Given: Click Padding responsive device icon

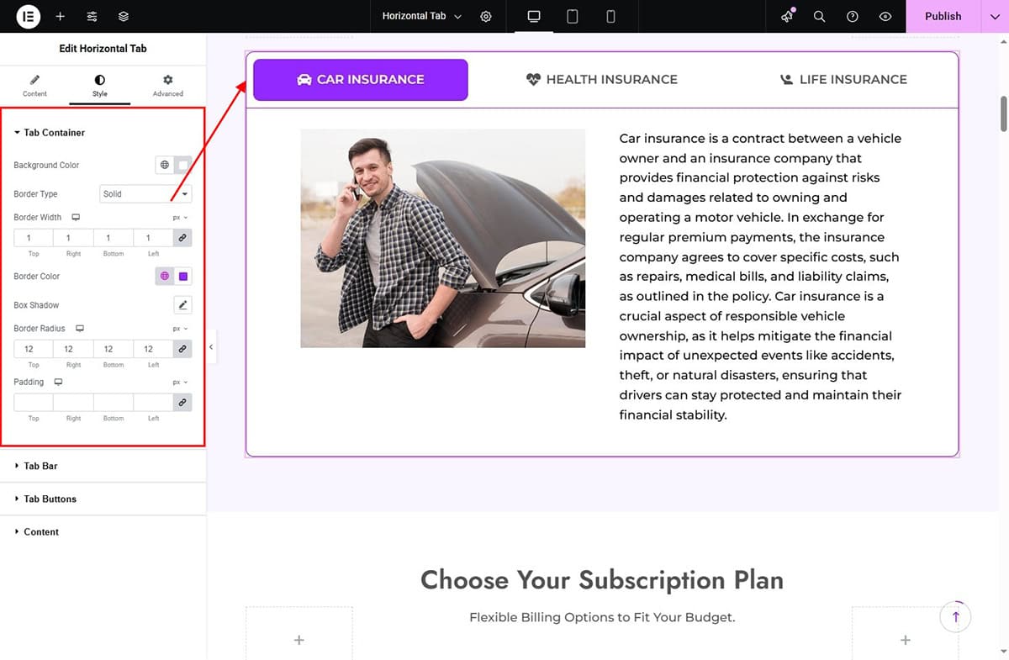Looking at the screenshot, I should coord(58,382).
